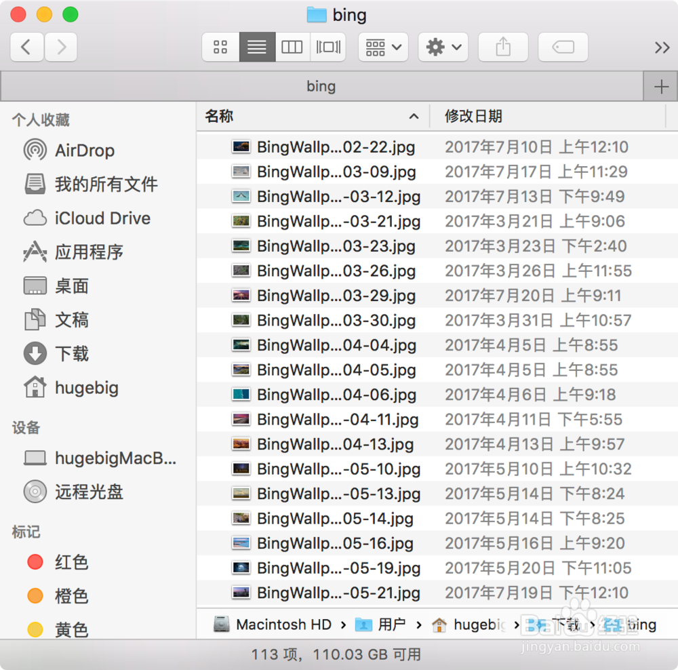Viewport: 678px width, 670px height.
Task: Click thumbnail of BingWallp...03-29.jpg
Action: (241, 296)
